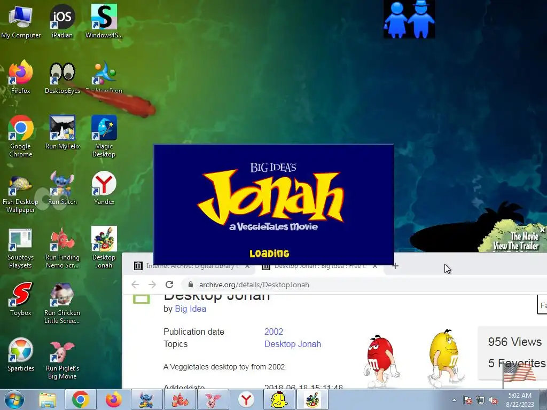Screen dimensions: 547x410
Task: Select the Stitch taskbar button
Action: (146, 399)
